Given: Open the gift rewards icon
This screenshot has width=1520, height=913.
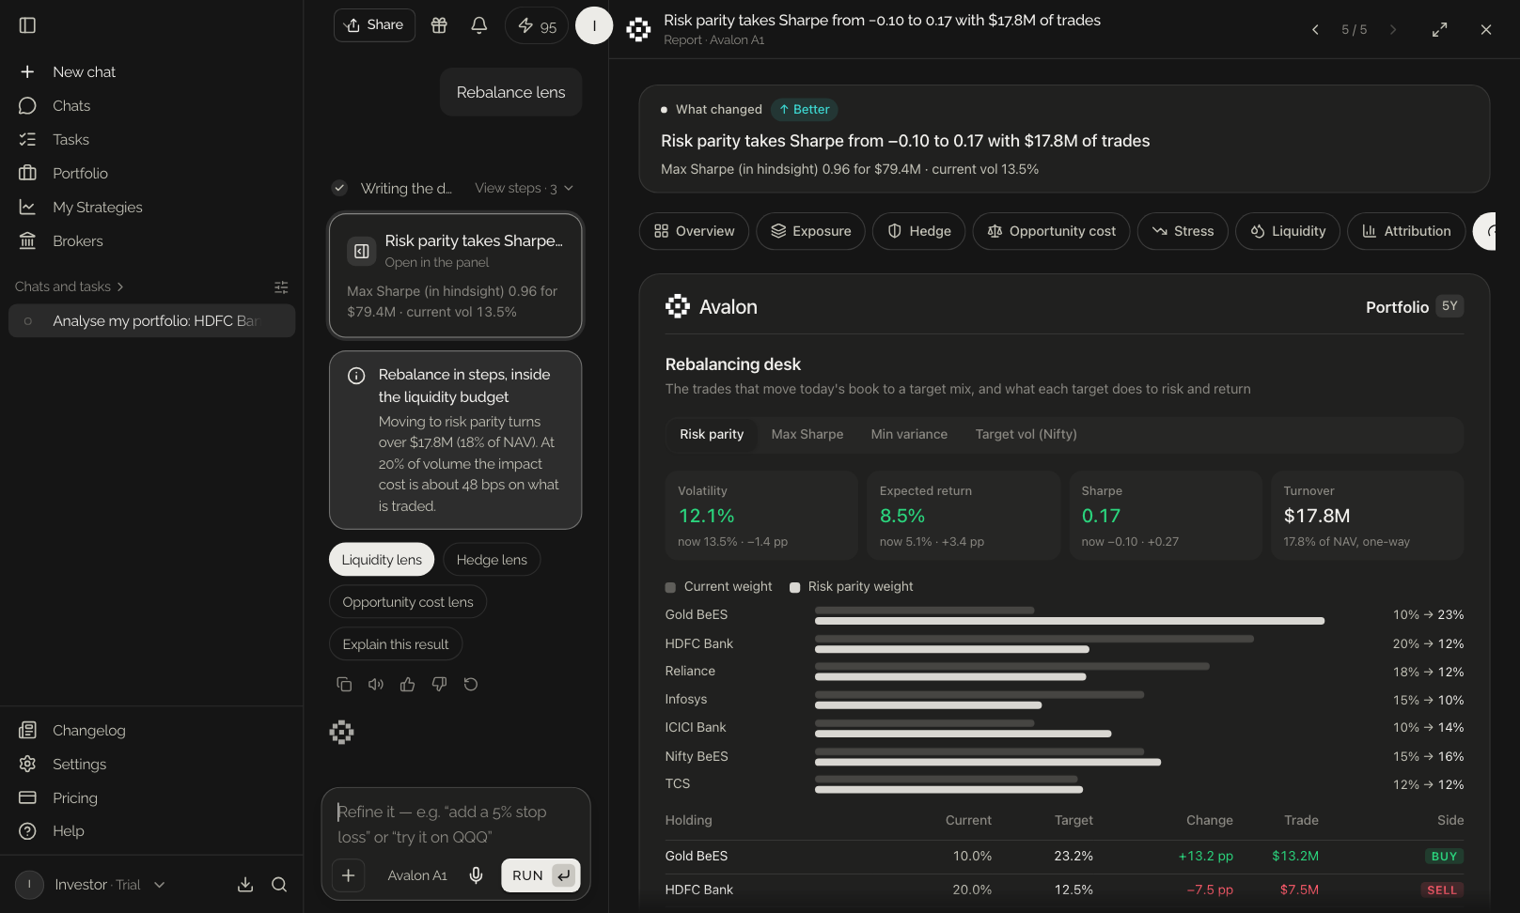Looking at the screenshot, I should [x=439, y=25].
